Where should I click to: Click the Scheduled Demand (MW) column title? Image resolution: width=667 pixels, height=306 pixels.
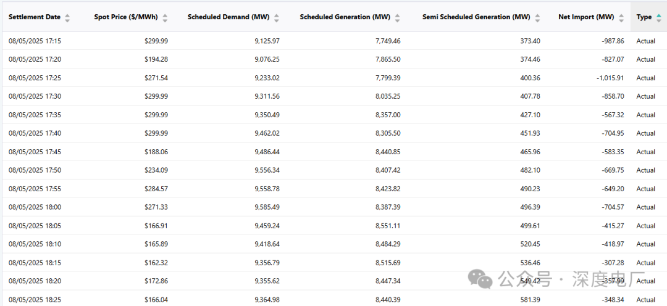(229, 17)
